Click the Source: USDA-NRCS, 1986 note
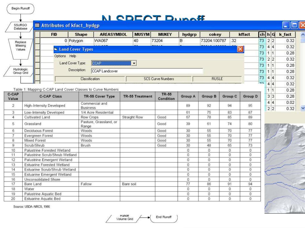 pyautogui.click(x=32, y=207)
